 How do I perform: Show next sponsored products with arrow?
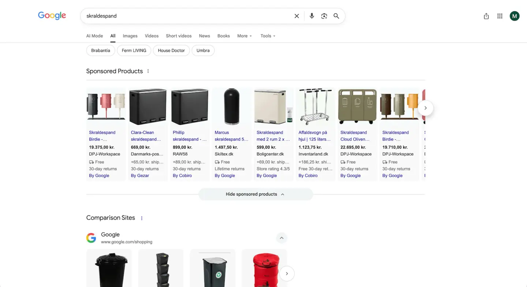pos(425,108)
